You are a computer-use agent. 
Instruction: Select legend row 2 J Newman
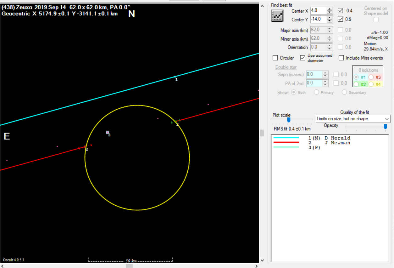point(329,143)
